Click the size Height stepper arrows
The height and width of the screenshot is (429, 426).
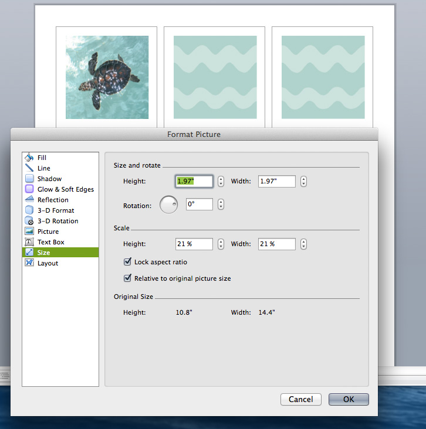tap(221, 181)
